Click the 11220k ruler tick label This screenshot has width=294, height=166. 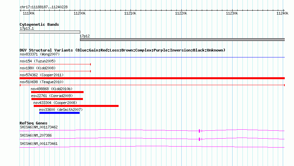[x=181, y=13]
